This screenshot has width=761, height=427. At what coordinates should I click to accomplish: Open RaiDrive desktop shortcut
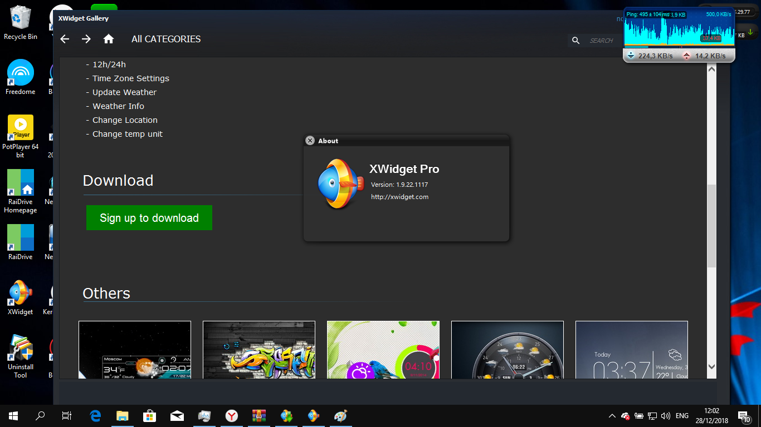coord(21,242)
